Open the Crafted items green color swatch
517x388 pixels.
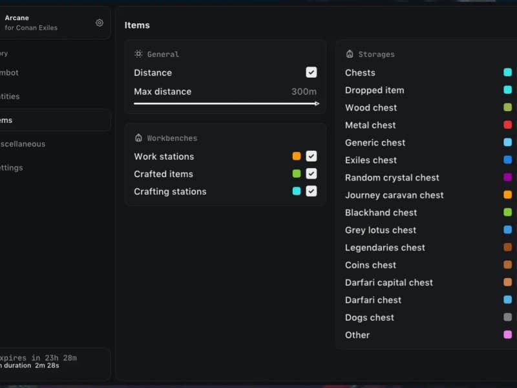297,173
